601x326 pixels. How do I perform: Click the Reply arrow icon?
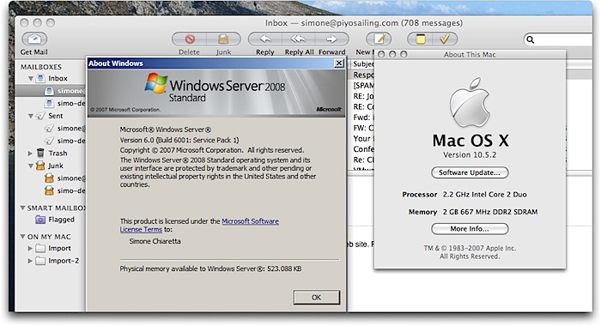265,39
